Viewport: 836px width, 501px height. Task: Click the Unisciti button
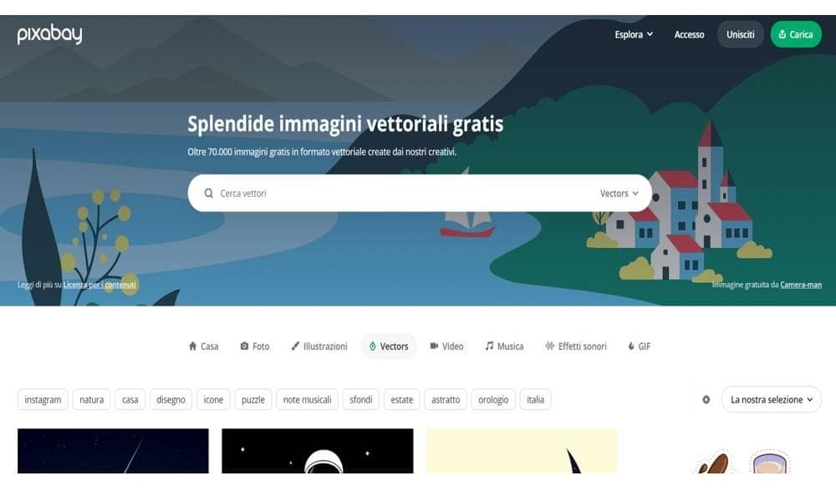pos(740,34)
